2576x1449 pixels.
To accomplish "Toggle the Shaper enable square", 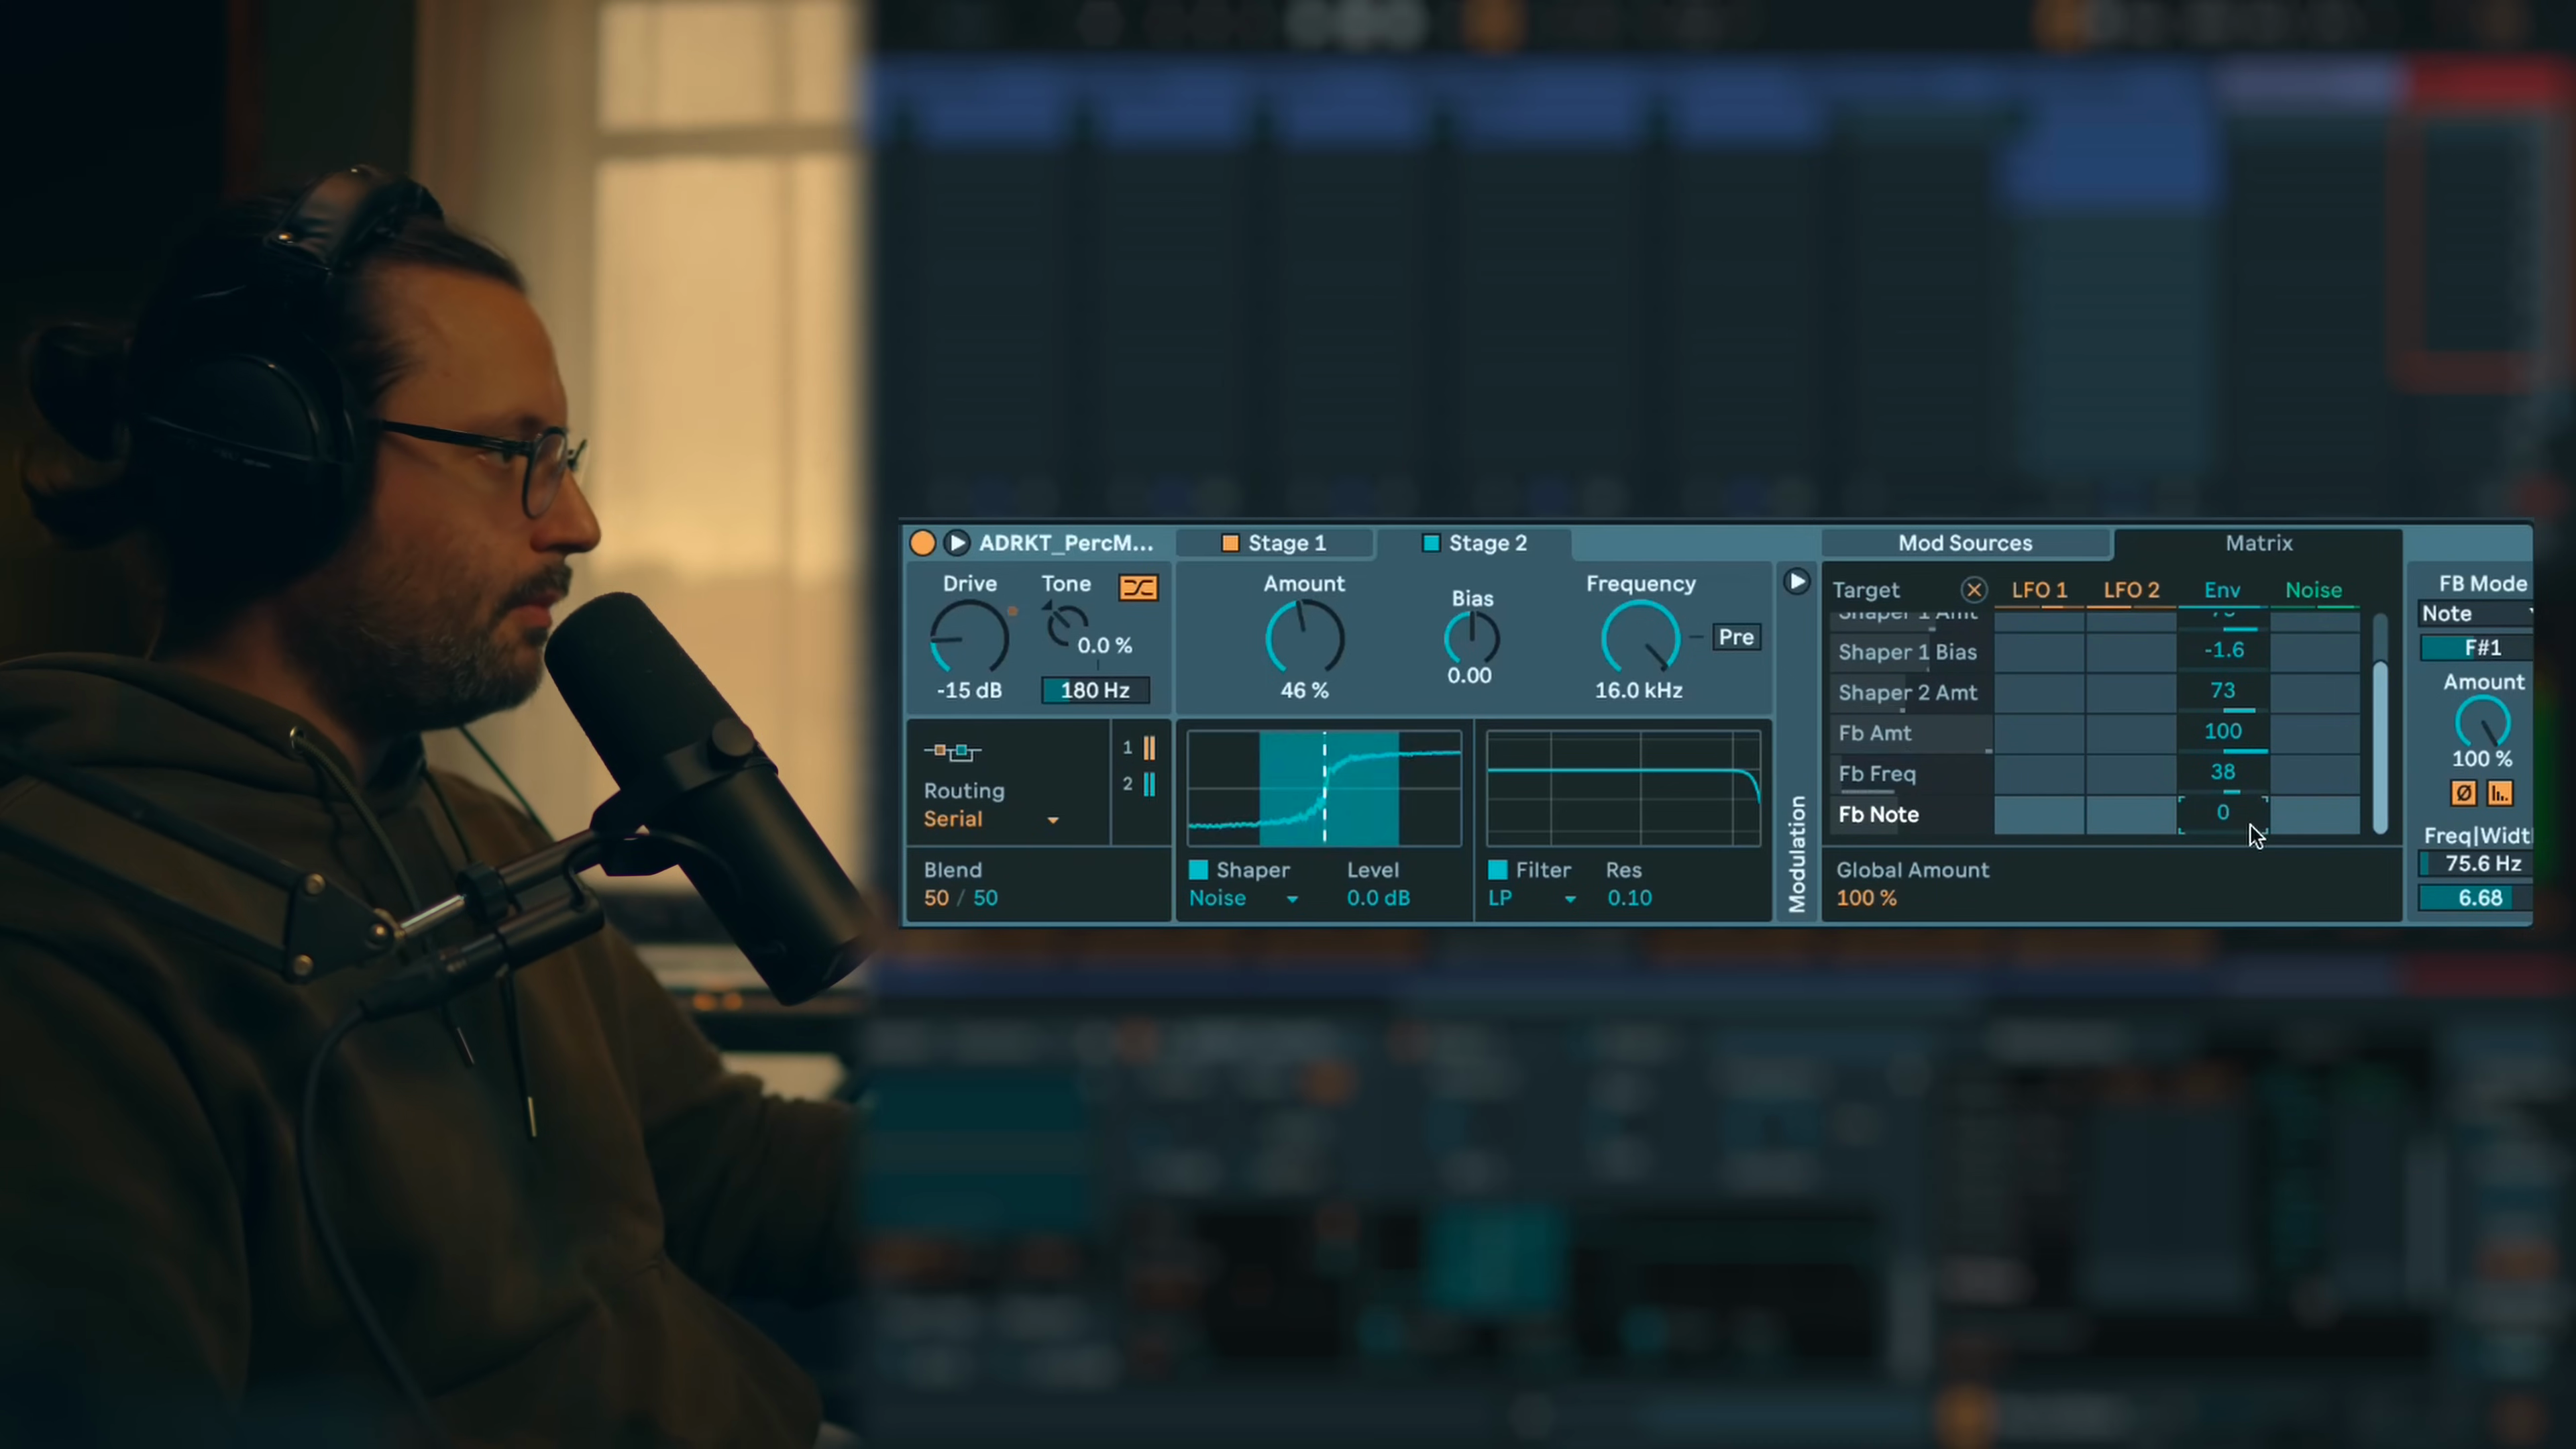I will click(1198, 870).
